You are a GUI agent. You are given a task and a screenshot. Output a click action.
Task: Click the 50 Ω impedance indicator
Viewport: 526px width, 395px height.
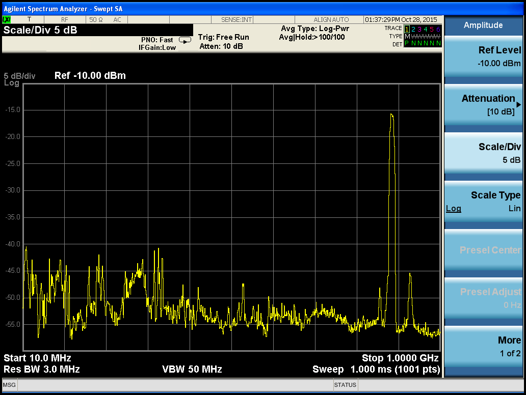click(96, 19)
